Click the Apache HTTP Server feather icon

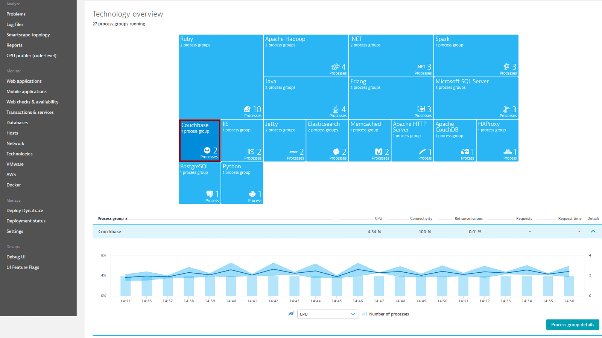click(x=423, y=152)
